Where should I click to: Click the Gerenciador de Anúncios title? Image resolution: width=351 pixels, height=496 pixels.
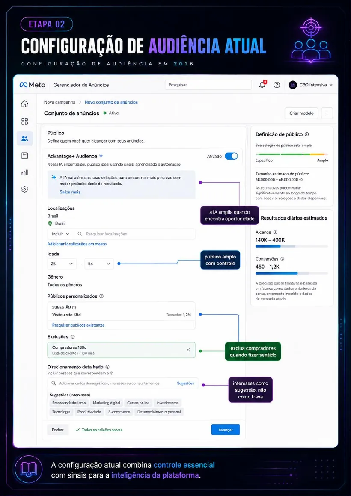[81, 85]
